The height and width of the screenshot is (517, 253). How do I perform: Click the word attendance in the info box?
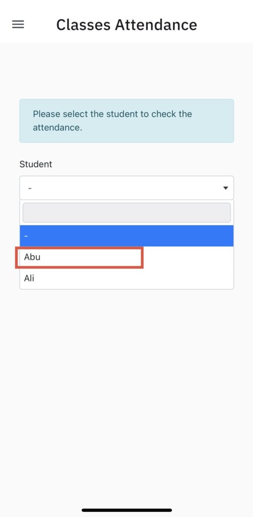coord(57,128)
